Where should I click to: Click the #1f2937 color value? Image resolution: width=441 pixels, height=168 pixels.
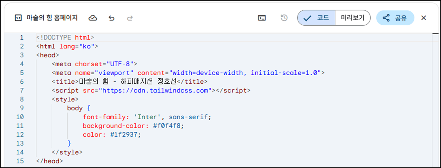pos(124,135)
